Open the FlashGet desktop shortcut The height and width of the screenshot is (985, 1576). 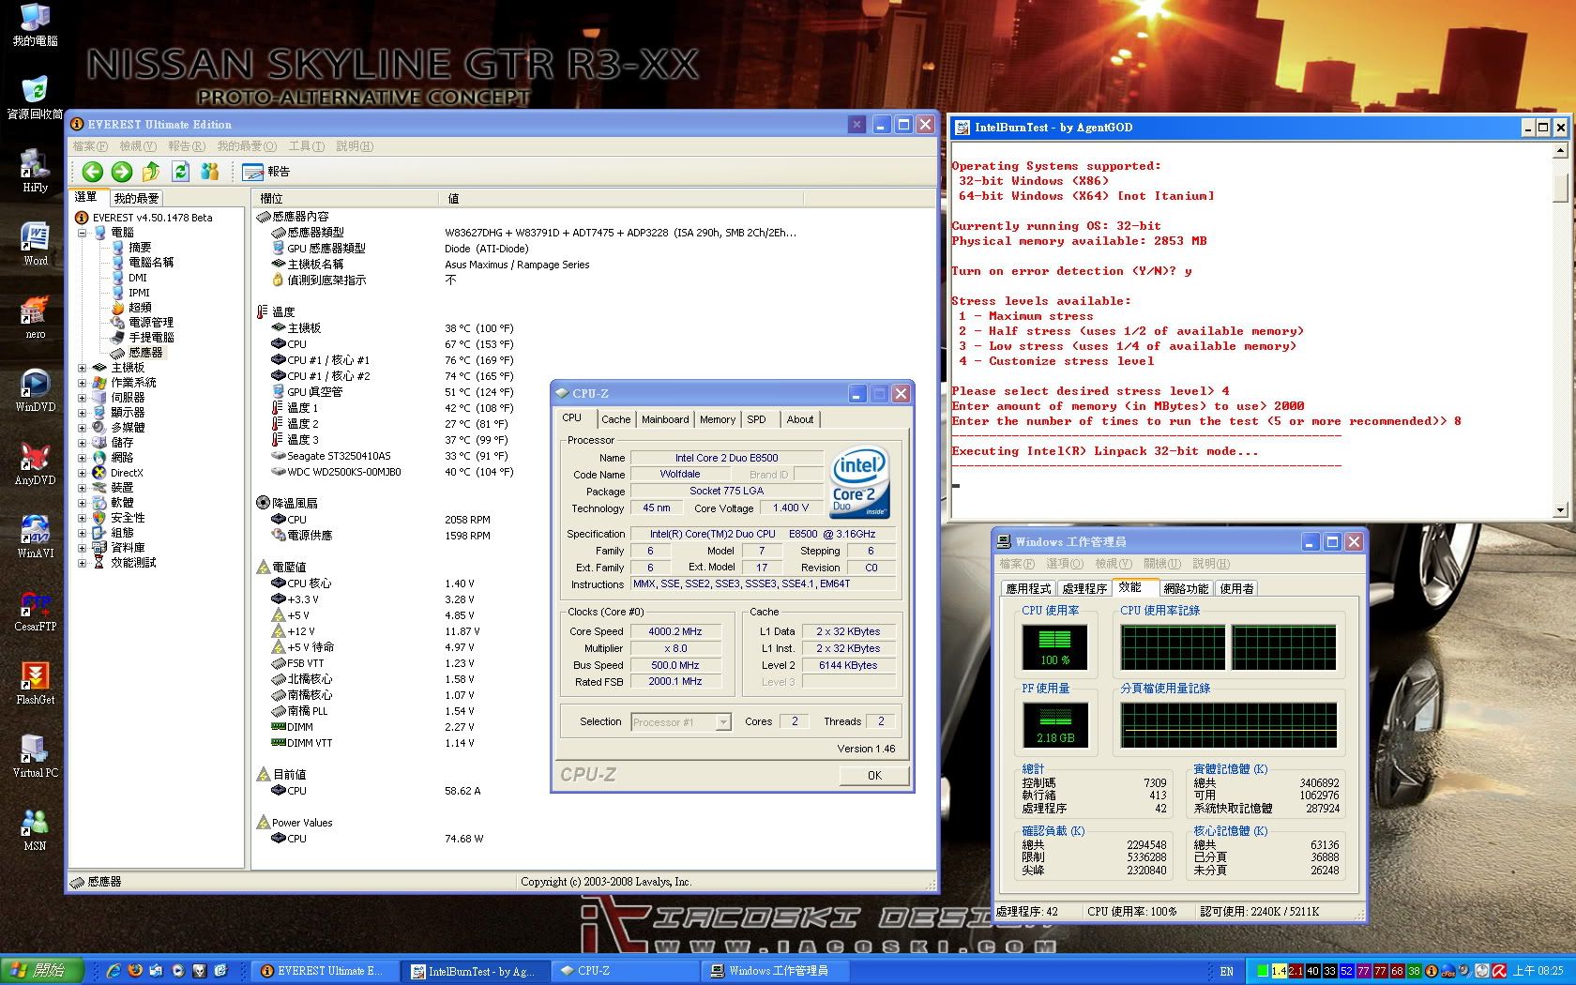[x=35, y=683]
